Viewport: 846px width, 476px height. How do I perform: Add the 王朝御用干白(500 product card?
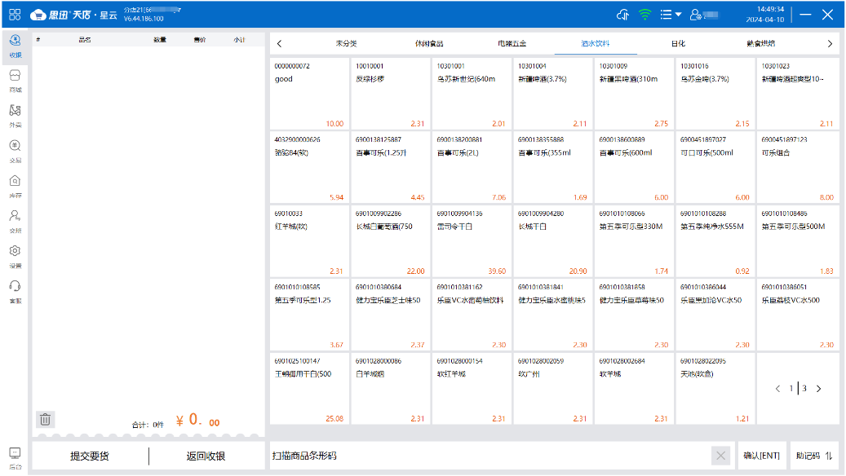[309, 389]
